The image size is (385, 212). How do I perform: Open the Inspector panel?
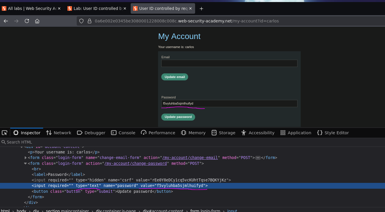coord(27,133)
